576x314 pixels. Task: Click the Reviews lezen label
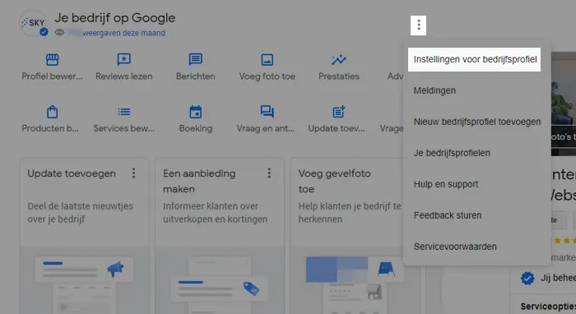123,76
